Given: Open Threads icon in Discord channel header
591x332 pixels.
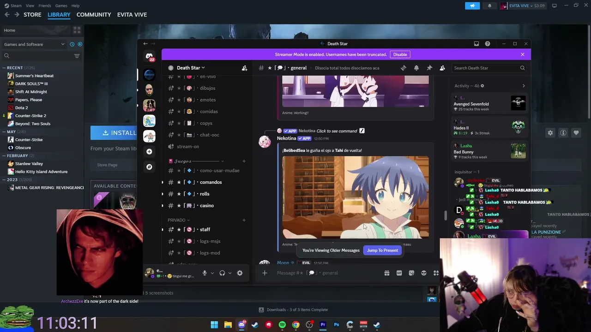Looking at the screenshot, I should 404,68.
